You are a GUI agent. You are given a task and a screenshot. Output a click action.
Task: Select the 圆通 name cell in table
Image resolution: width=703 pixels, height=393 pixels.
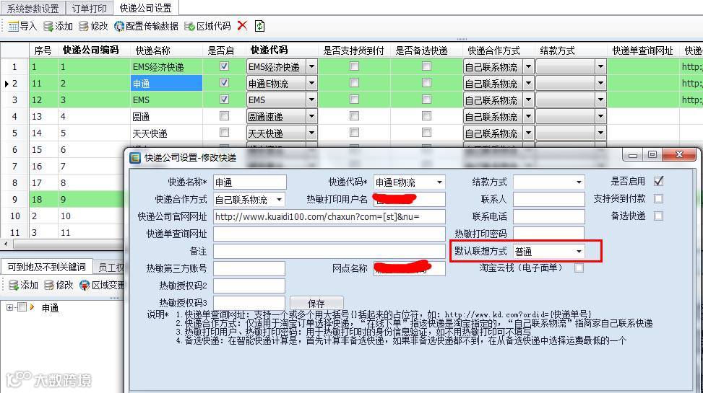(x=166, y=117)
